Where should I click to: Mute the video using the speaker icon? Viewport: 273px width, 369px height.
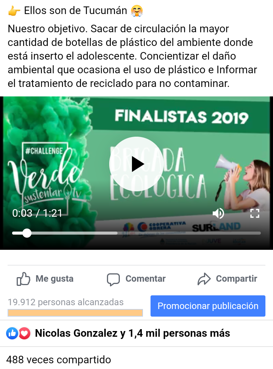218,213
